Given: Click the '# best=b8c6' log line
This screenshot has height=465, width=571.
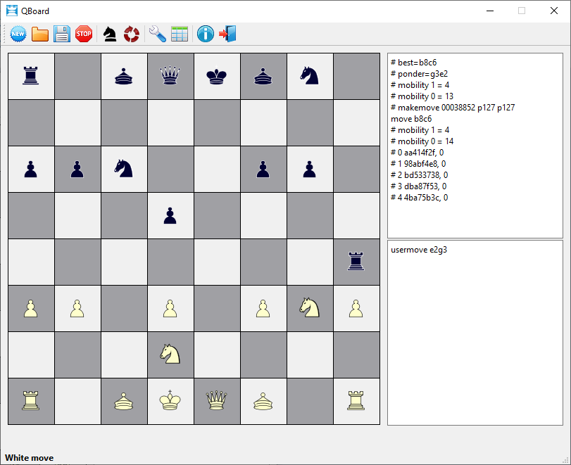Looking at the screenshot, I should tap(414, 63).
